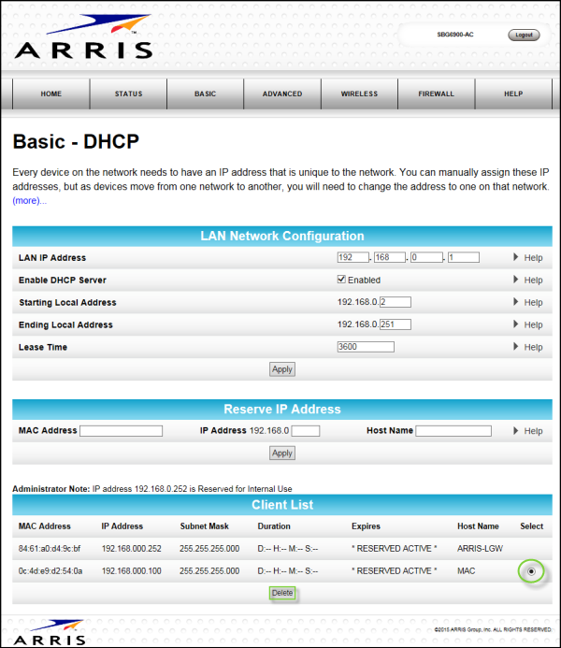This screenshot has height=648, width=561.
Task: Click the ARRIS logo in the header
Action: pos(82,39)
